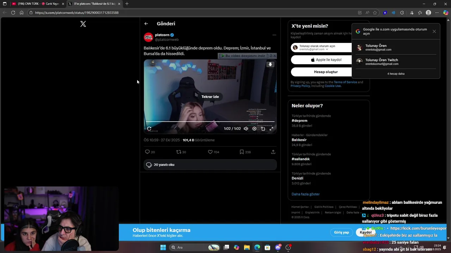
Task: Close the video download bar
Action: (275, 56)
